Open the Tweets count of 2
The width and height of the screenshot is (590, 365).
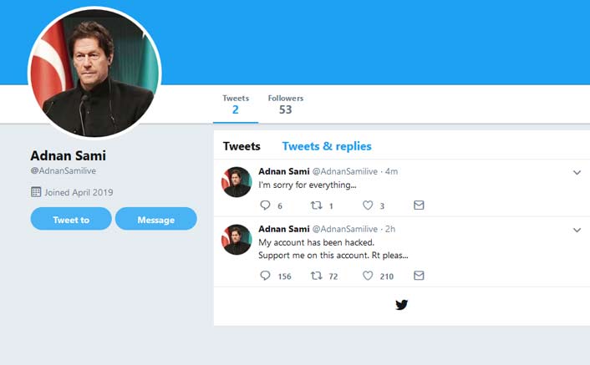click(x=235, y=104)
